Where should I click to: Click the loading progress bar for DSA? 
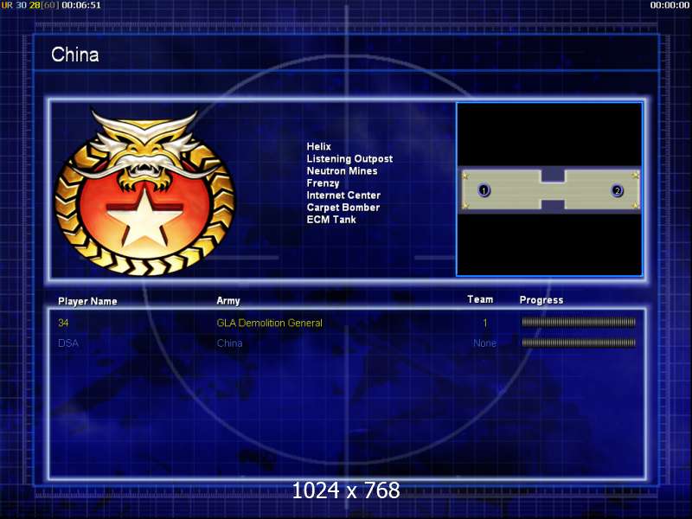click(x=579, y=343)
